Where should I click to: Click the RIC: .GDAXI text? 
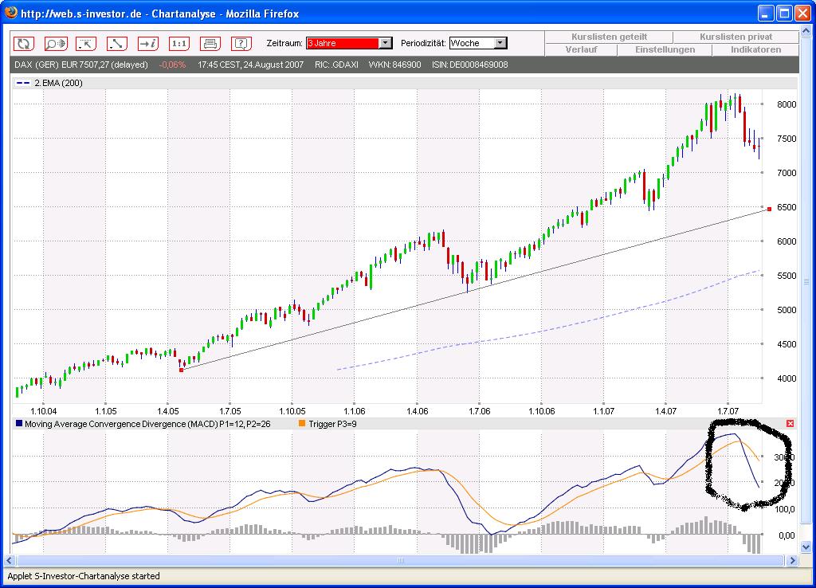[337, 65]
